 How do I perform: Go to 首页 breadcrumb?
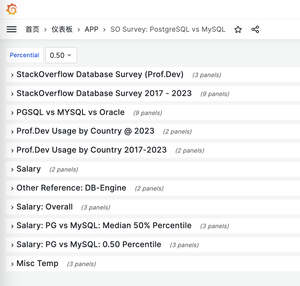point(32,30)
